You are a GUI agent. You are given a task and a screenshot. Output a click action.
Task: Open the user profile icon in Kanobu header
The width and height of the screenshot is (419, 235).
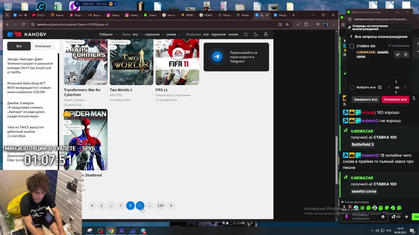point(266,34)
